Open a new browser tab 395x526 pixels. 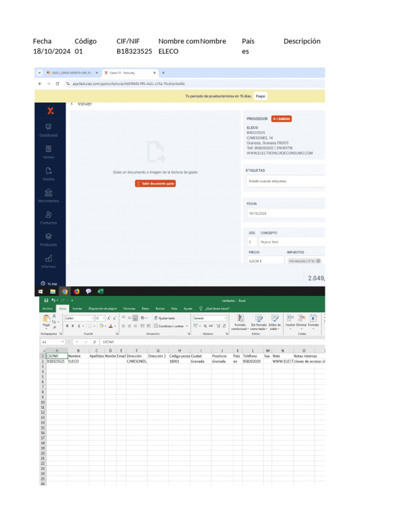pos(163,73)
